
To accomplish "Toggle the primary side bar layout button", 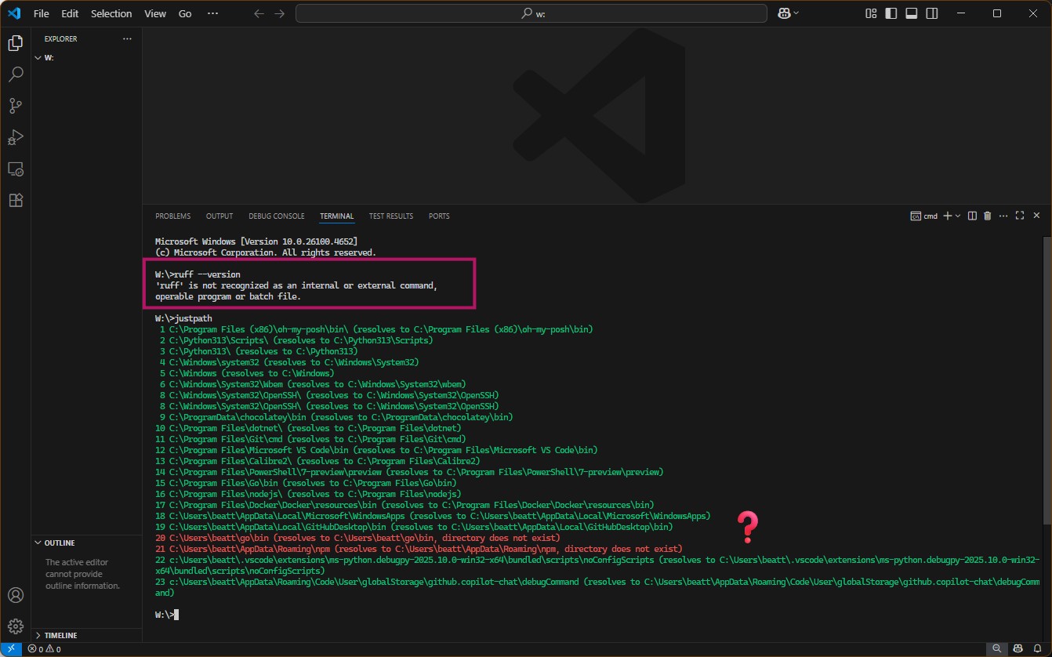I will coord(891,13).
